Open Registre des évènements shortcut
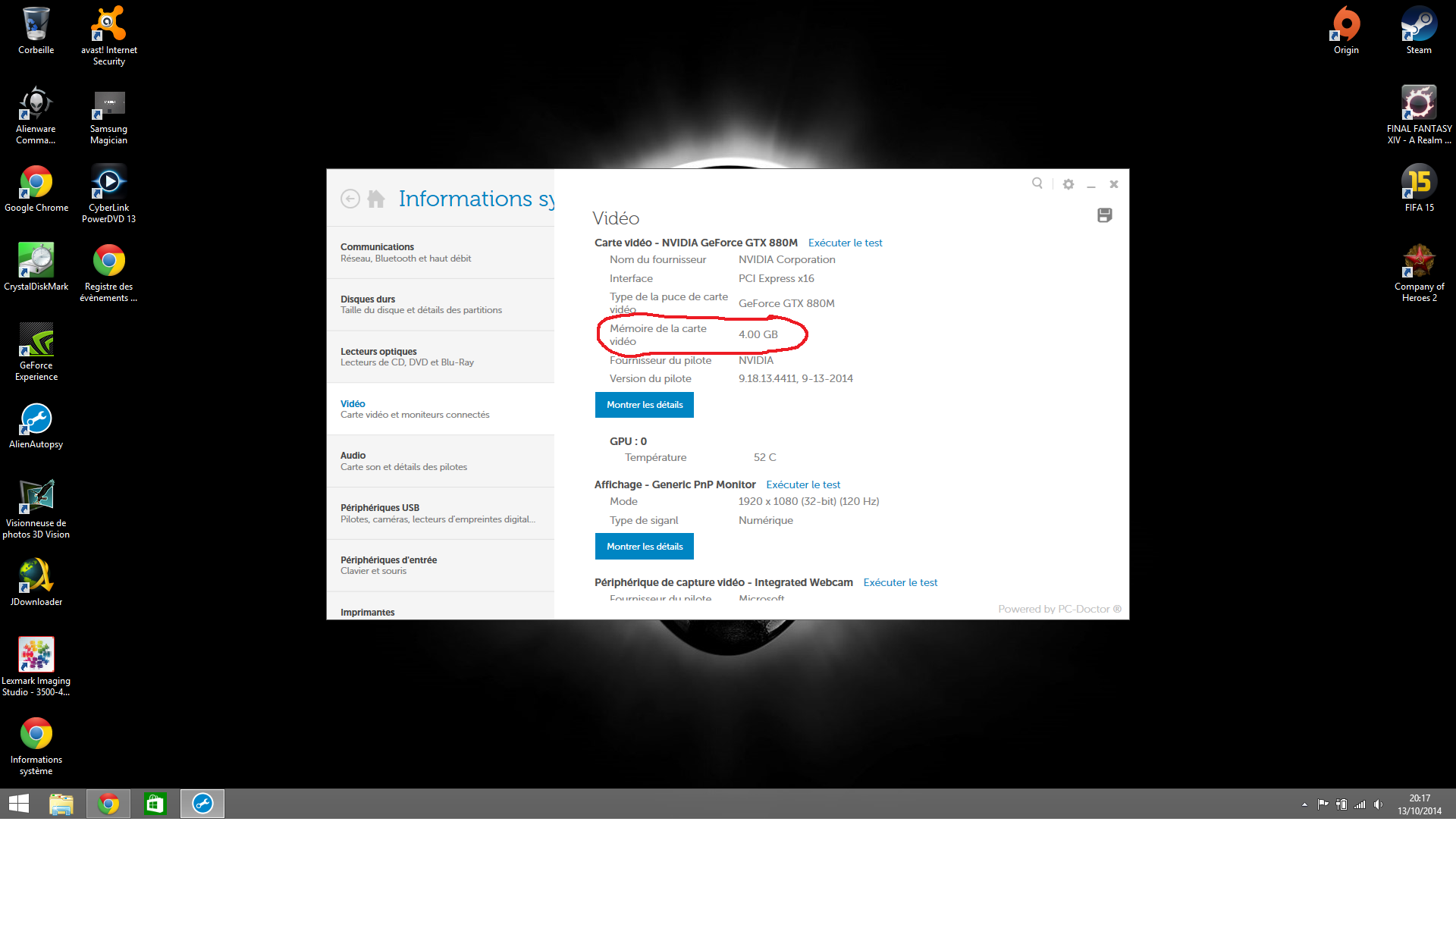The height and width of the screenshot is (928, 1456). point(109,272)
